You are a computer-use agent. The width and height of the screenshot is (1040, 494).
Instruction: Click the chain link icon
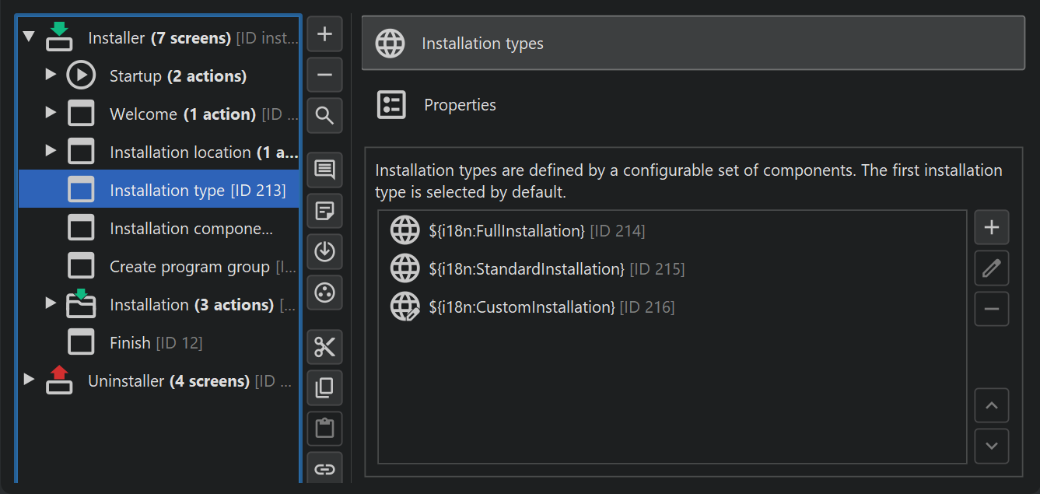click(324, 469)
